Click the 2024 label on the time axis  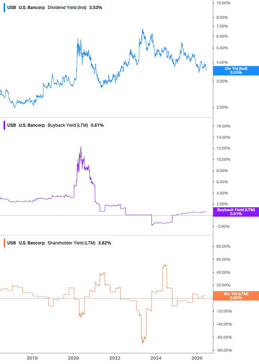click(156, 358)
